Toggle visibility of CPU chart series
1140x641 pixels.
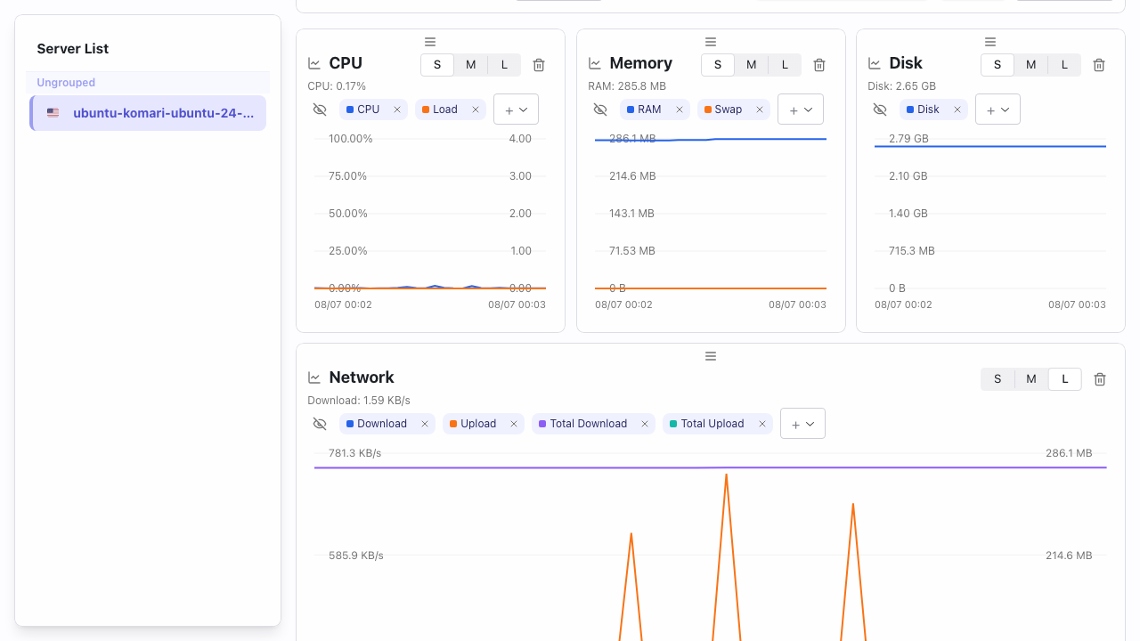[x=320, y=110]
